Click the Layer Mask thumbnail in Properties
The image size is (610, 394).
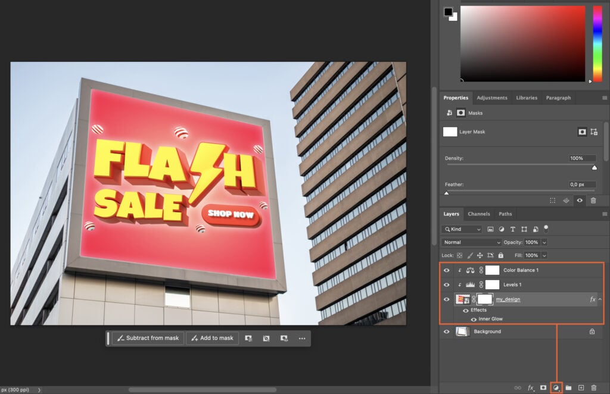450,132
